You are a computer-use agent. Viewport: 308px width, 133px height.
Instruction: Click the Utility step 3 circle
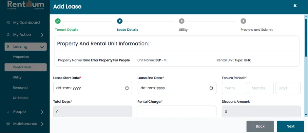click(182, 21)
